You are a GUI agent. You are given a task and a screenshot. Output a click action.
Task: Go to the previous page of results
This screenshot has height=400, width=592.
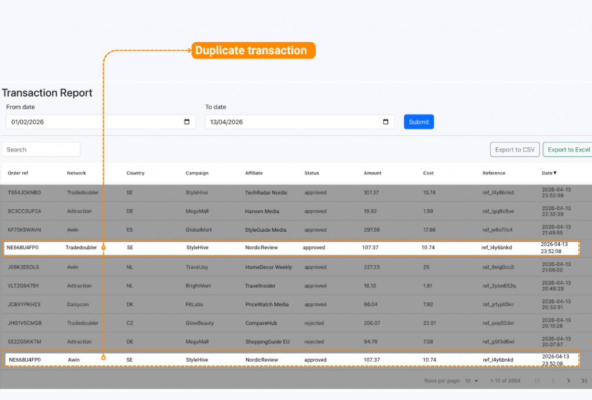click(x=553, y=380)
